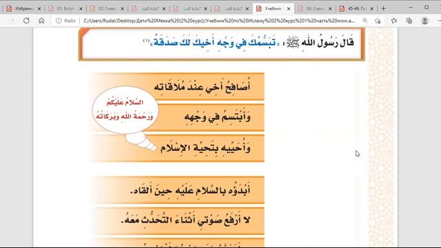Screen dimensions: 441x248
Task: Reload the current page
Action: [26, 21]
